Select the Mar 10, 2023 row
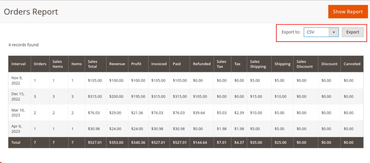Screen dimensions: 370x163 [18, 113]
